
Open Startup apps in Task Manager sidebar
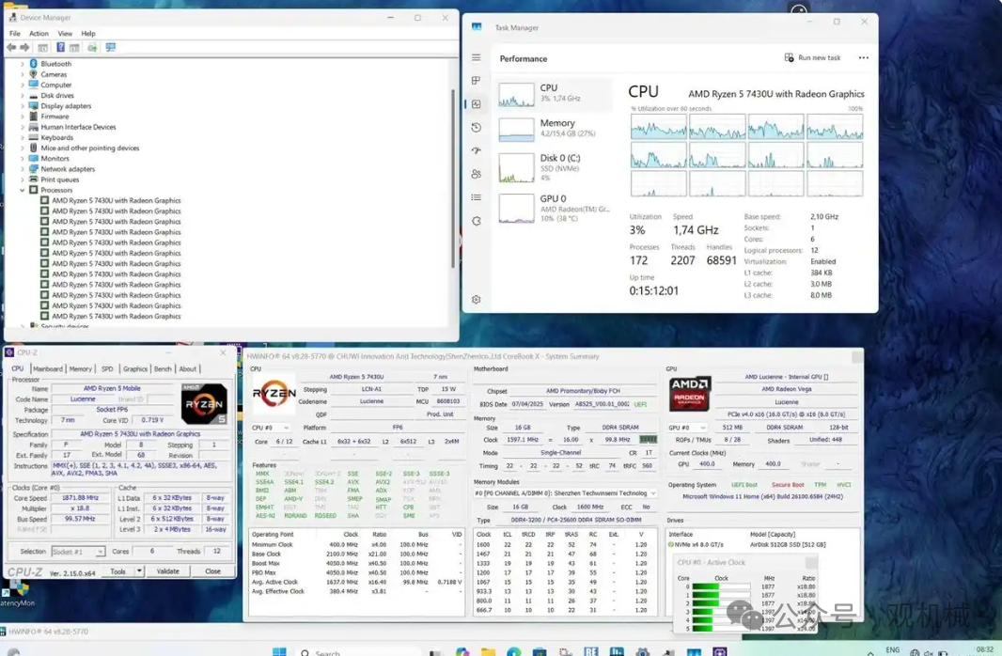pyautogui.click(x=477, y=150)
